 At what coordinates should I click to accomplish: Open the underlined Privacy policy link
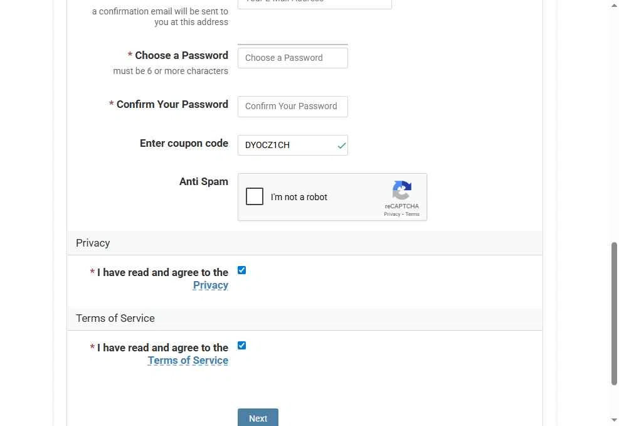(211, 285)
